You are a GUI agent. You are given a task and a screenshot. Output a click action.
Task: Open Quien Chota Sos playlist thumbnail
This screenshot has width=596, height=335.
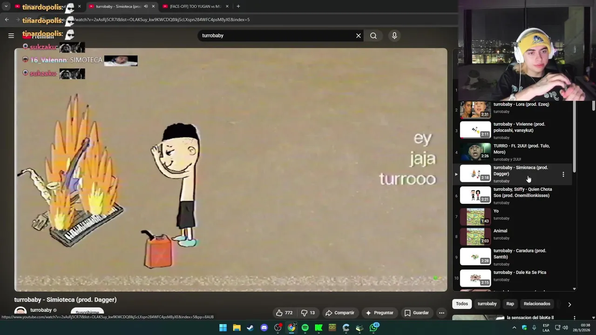click(x=475, y=195)
